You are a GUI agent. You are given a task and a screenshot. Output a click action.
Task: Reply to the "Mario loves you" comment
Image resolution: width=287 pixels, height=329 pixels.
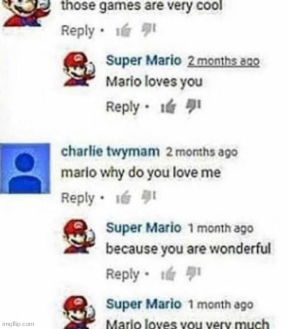click(123, 107)
